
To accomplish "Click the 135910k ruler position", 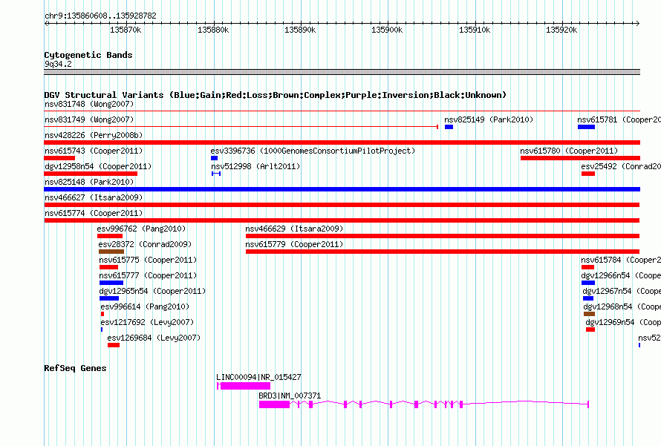I will tap(475, 30).
